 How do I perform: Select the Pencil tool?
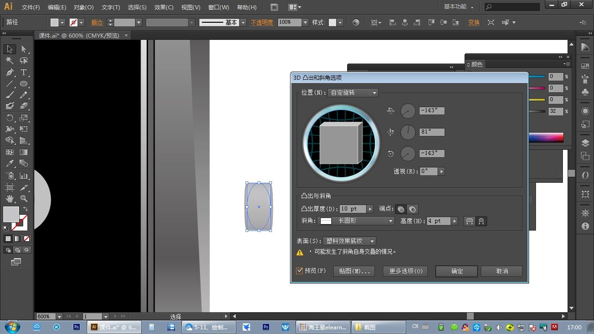click(x=24, y=95)
